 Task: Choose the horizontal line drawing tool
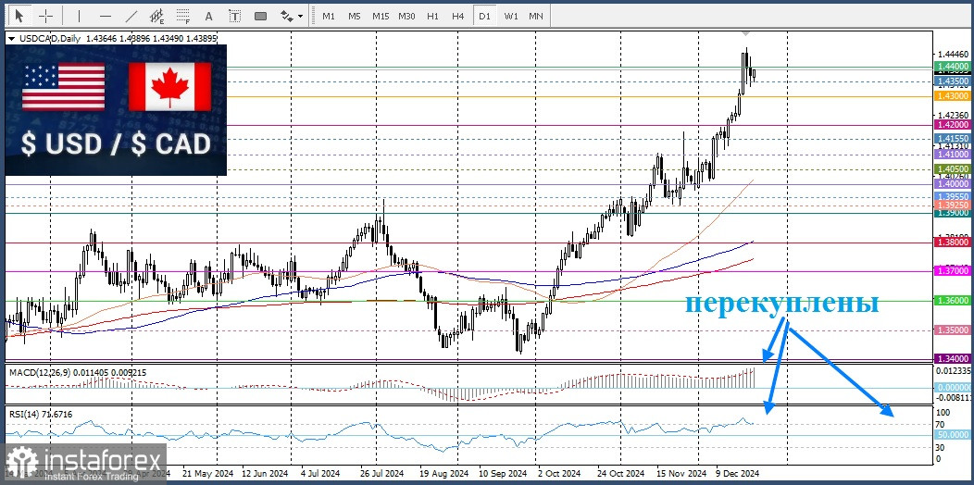pos(105,16)
